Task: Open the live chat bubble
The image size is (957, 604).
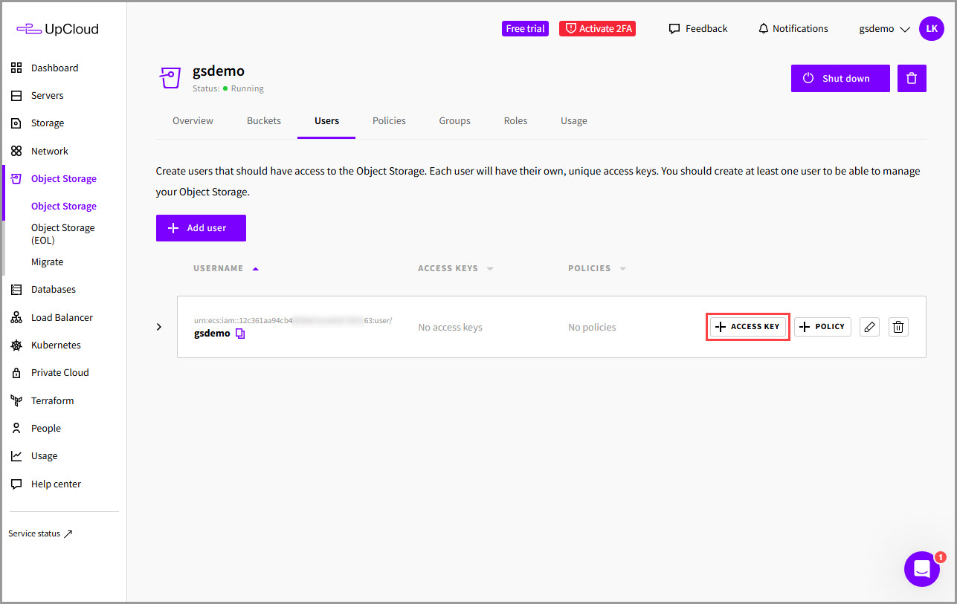Action: pos(922,569)
